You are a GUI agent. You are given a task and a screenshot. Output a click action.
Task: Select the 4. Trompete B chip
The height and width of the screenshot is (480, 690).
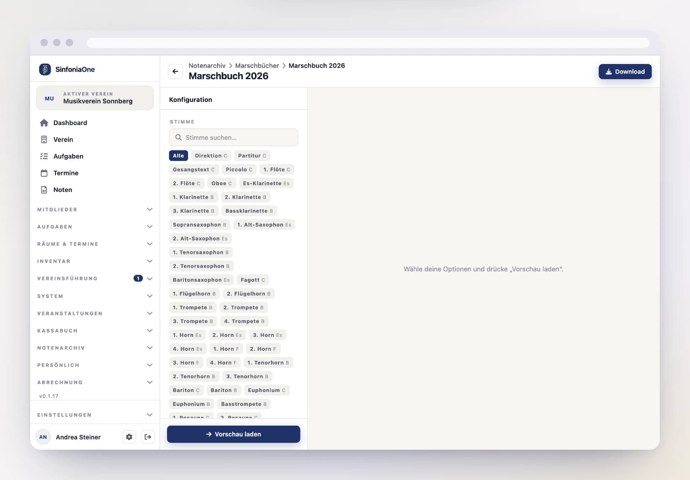(244, 321)
